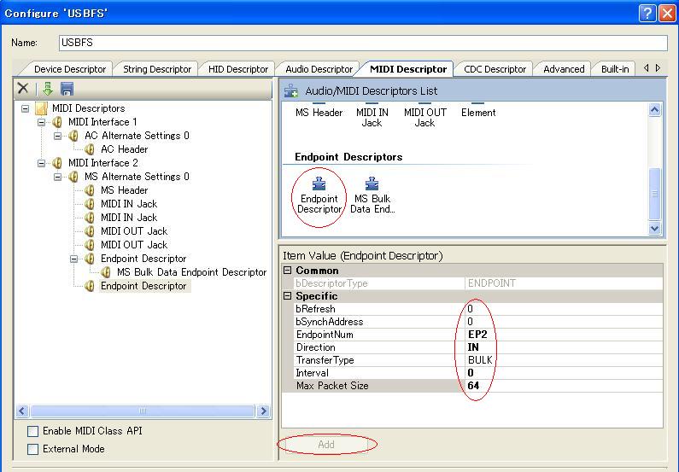
Task: Select the AC Header tree item
Action: (125, 149)
